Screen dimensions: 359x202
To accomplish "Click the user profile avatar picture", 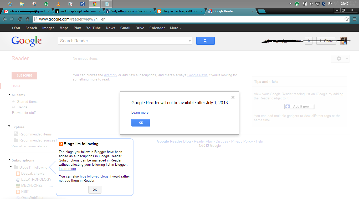I will pyautogui.click(x=343, y=41).
